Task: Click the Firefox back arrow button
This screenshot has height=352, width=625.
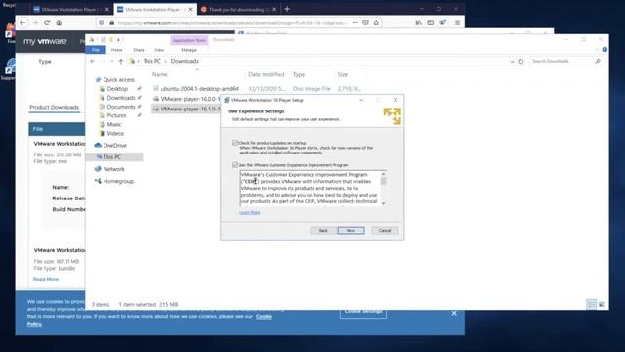Action: (22, 22)
